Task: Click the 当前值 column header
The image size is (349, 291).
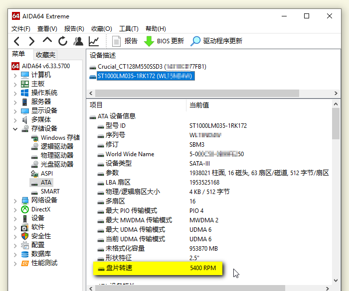Action: tap(199, 105)
